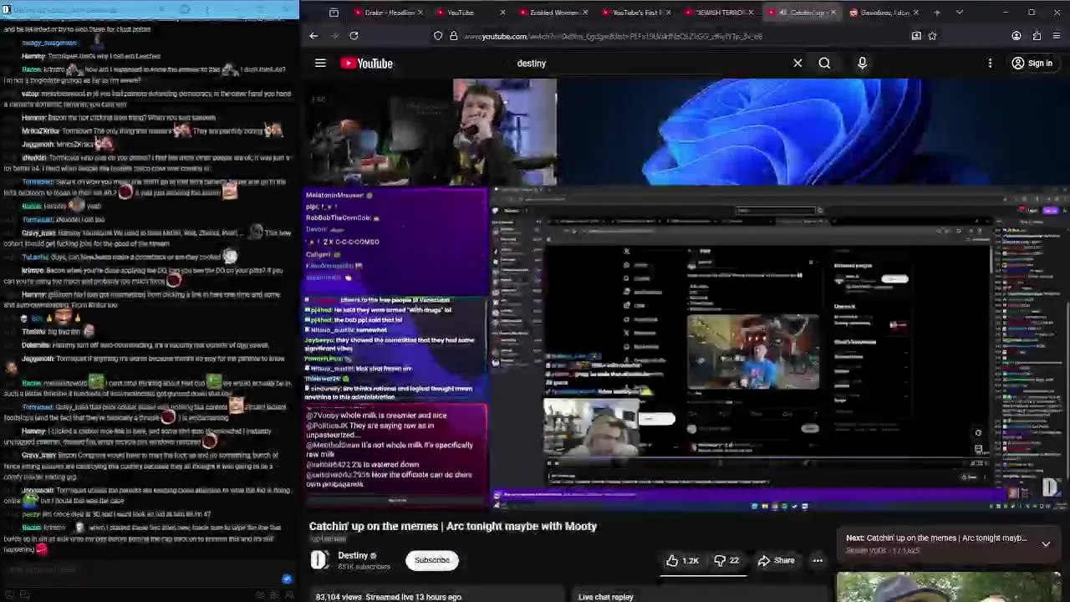Screen dimensions: 1070x602
Task: Open the tab overview icon left of tabs
Action: tap(334, 13)
